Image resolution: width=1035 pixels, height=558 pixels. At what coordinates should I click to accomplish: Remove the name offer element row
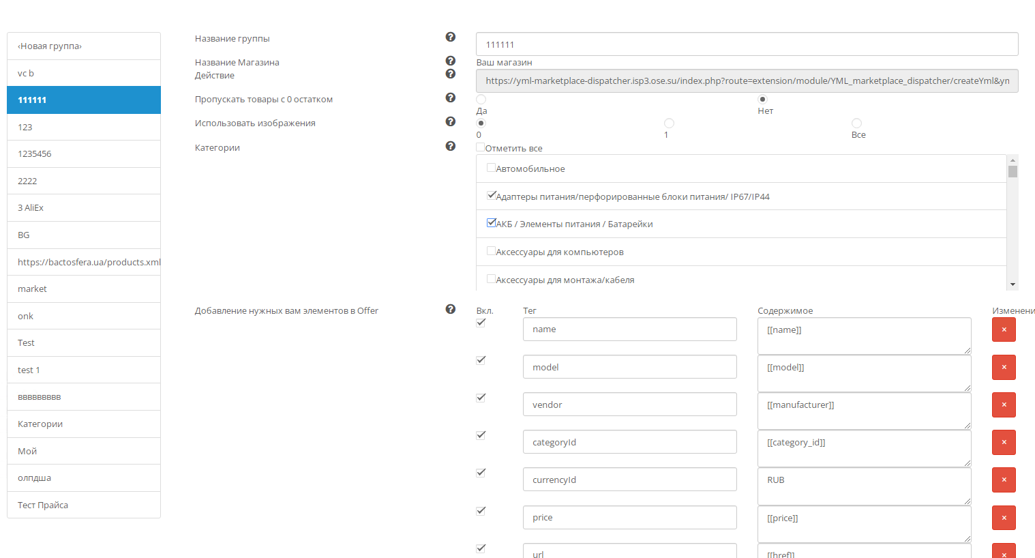(1004, 329)
